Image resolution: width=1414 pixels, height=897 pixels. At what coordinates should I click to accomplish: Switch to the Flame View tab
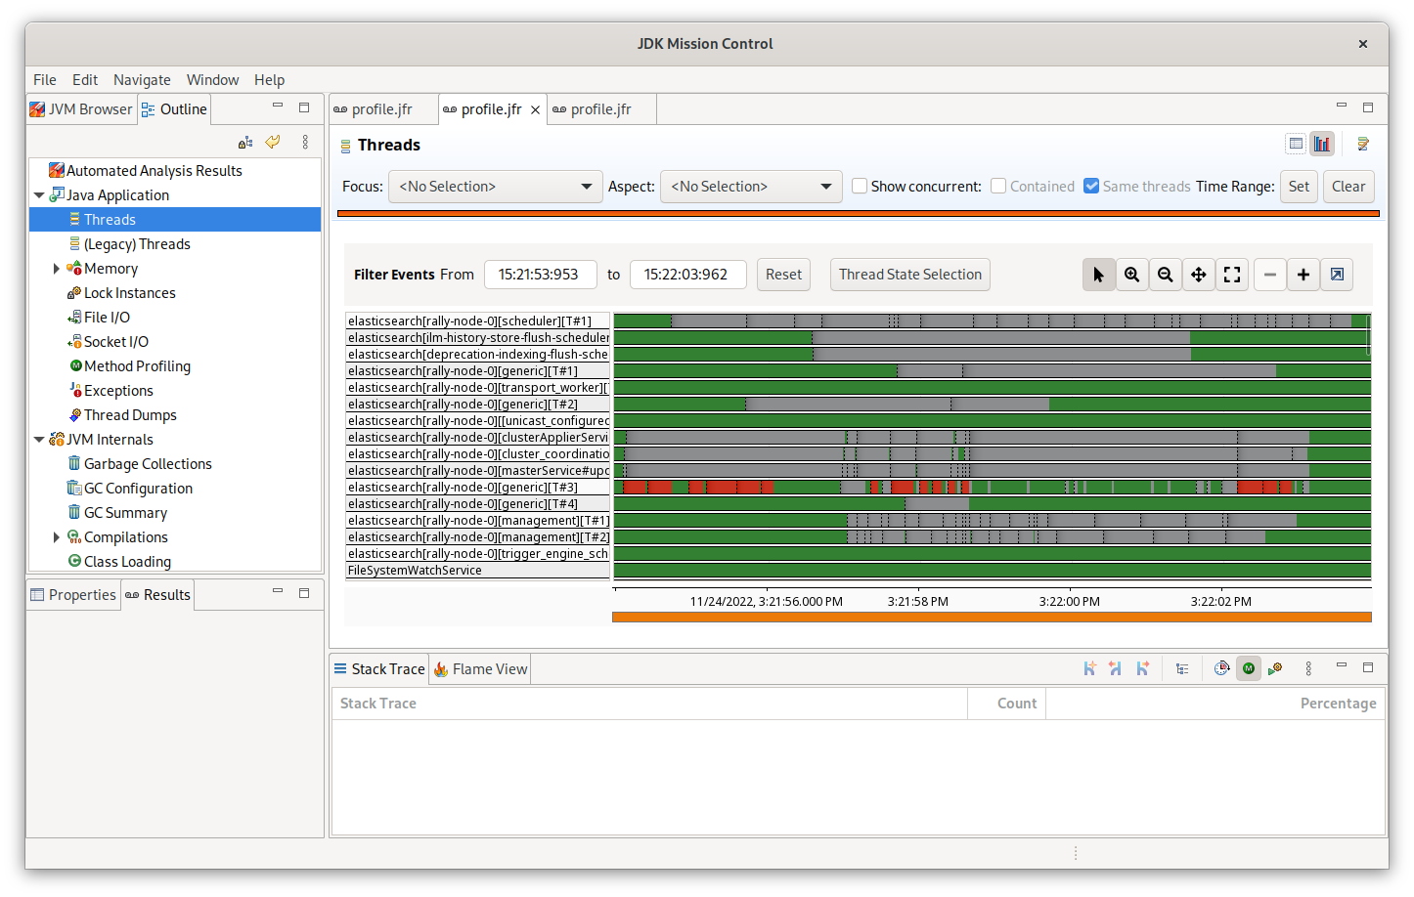480,669
